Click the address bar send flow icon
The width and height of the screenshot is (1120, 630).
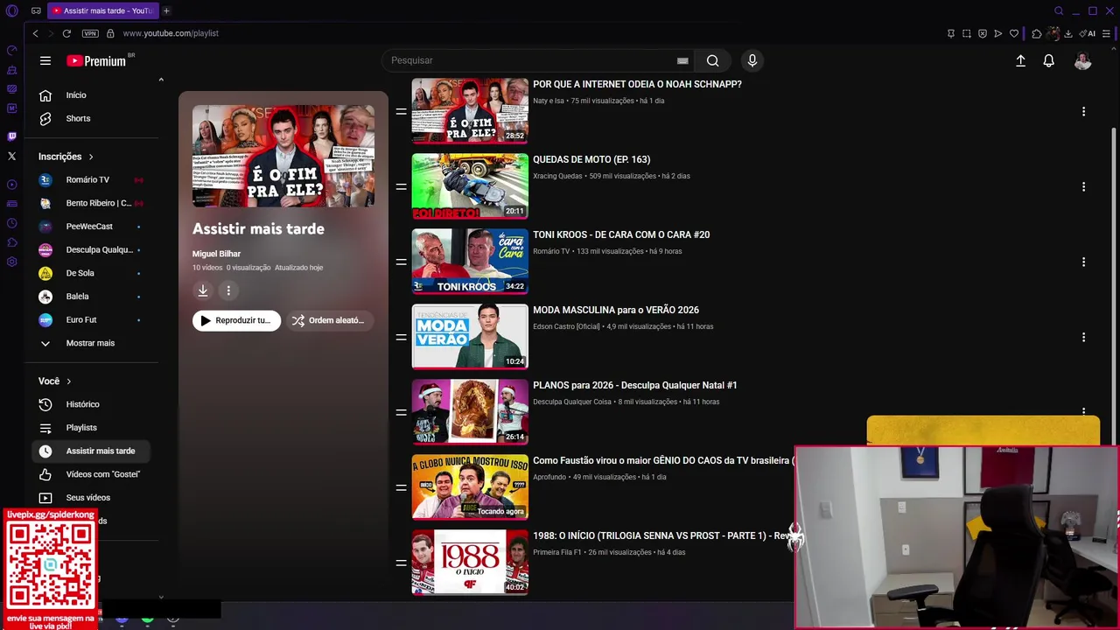[x=998, y=33]
